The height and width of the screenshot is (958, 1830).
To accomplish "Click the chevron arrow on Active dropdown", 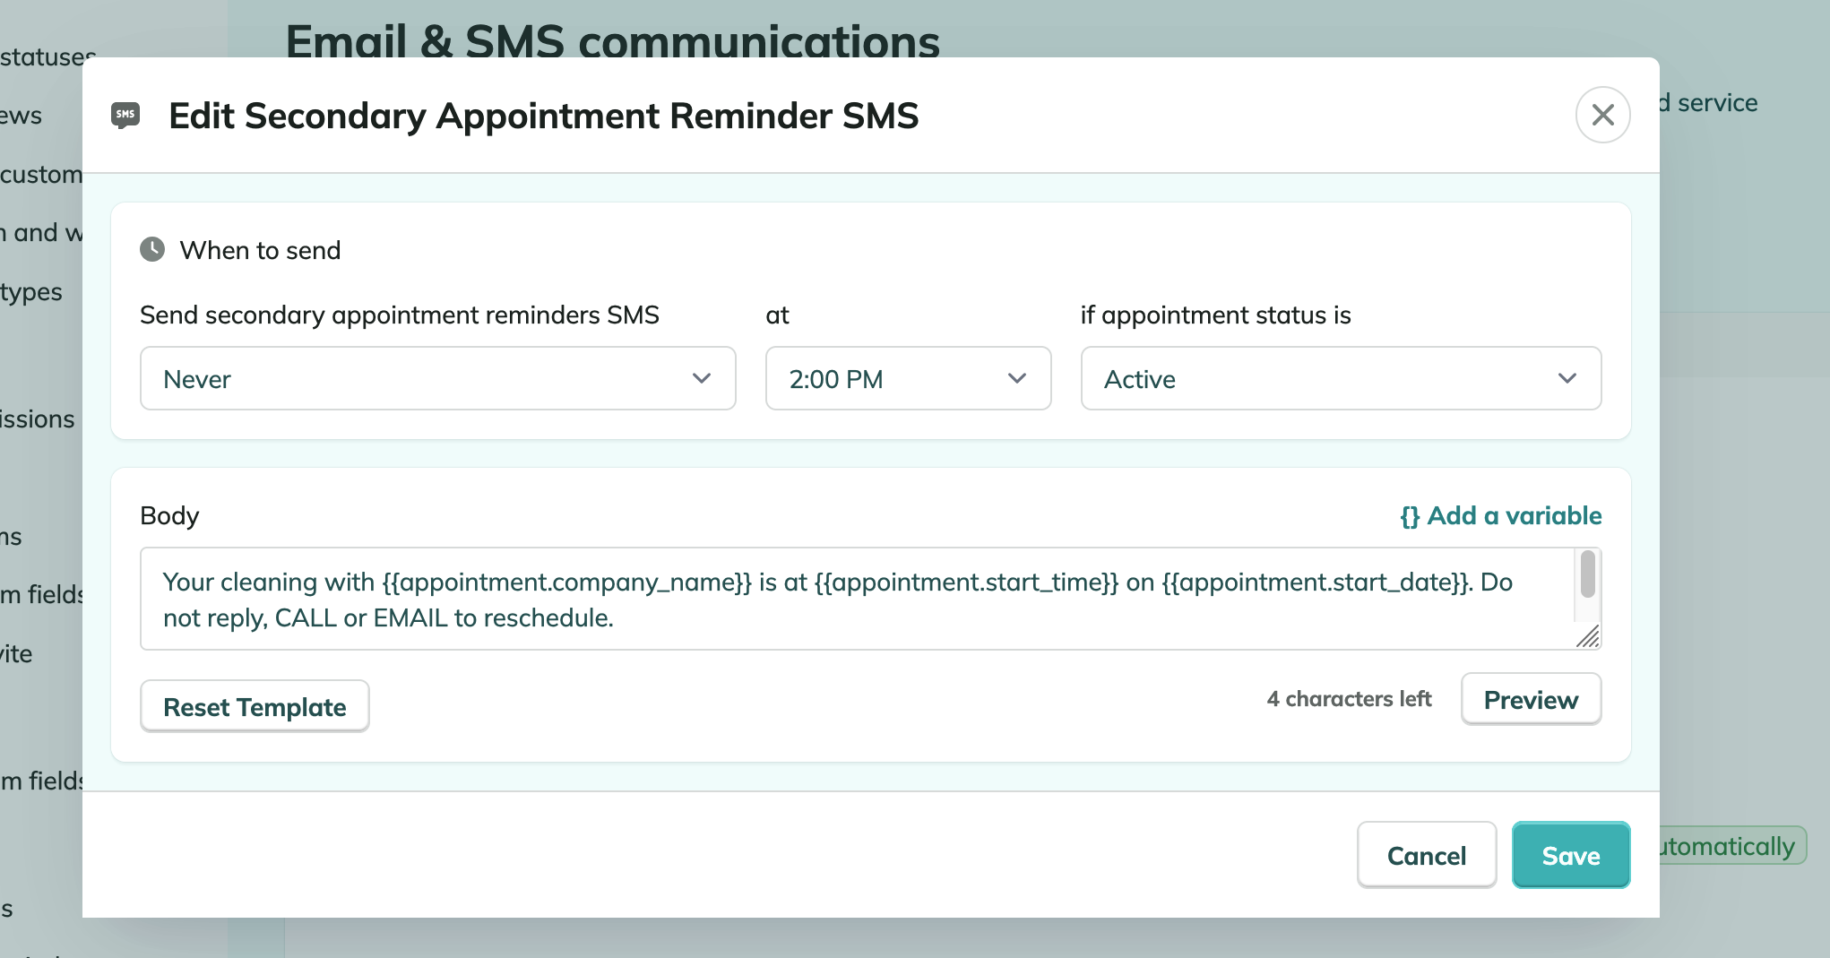I will tap(1567, 378).
